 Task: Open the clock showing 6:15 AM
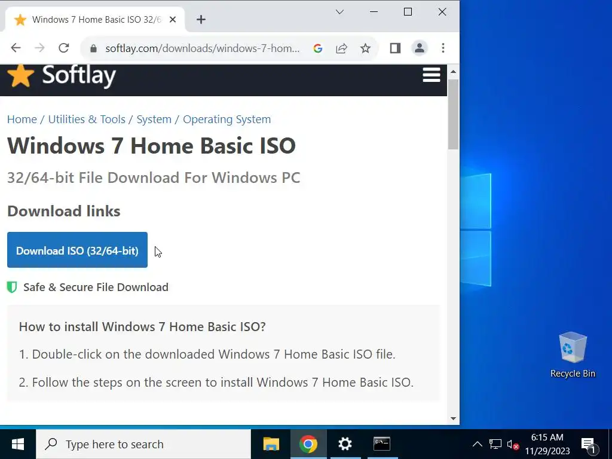coord(547,444)
